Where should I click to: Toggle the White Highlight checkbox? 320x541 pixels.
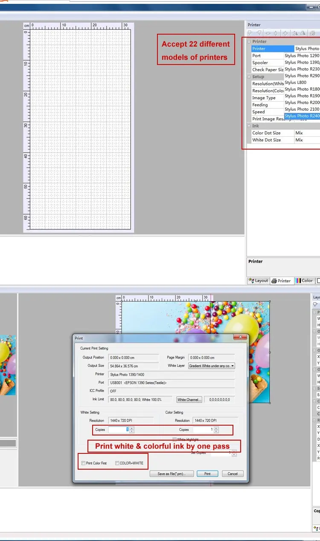175,439
